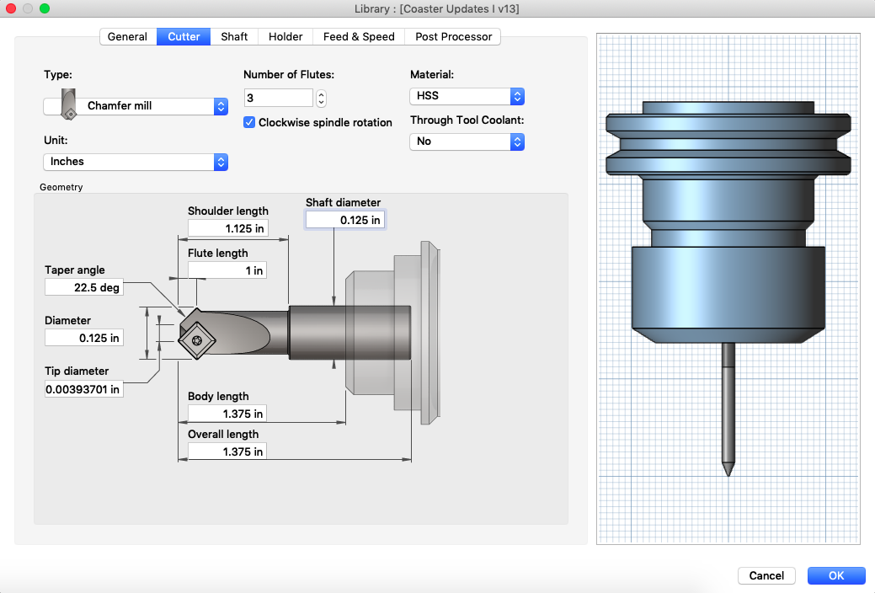Click the Body length field
This screenshot has width=875, height=593.
[x=227, y=414]
